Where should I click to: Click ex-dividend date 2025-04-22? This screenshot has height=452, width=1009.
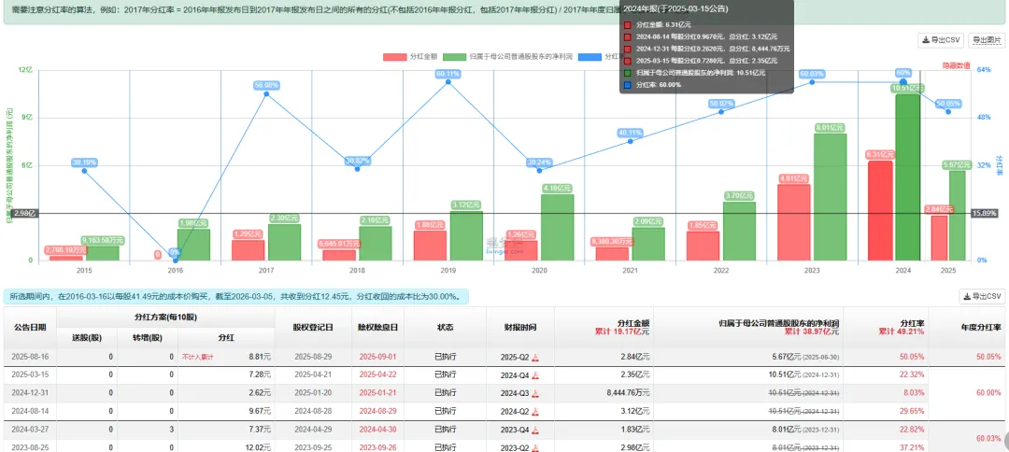(x=377, y=374)
